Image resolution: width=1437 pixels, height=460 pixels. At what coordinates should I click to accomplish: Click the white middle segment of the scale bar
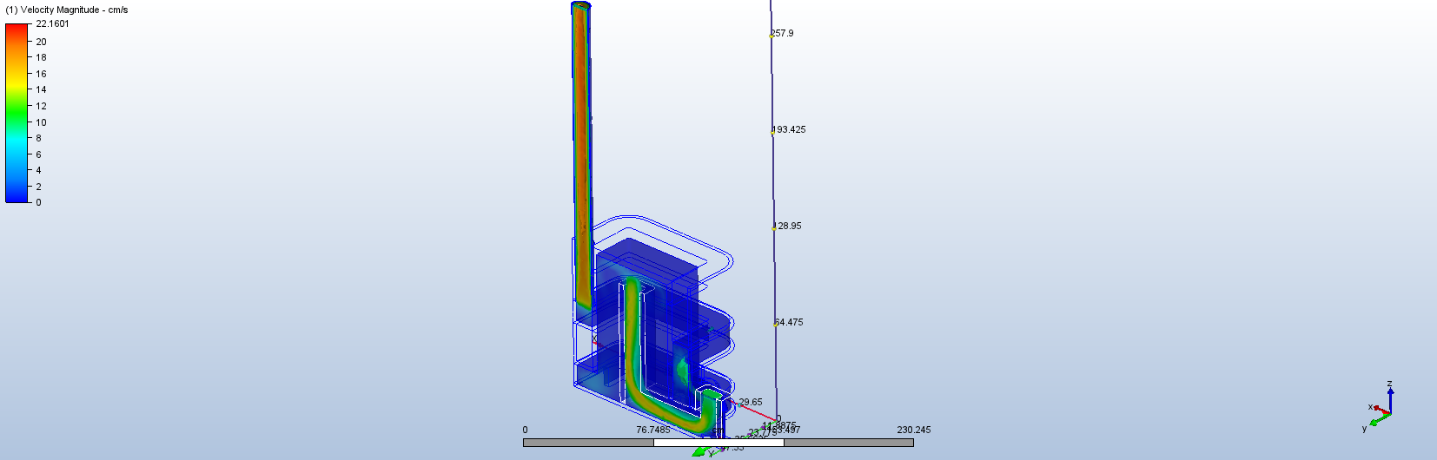[718, 443]
